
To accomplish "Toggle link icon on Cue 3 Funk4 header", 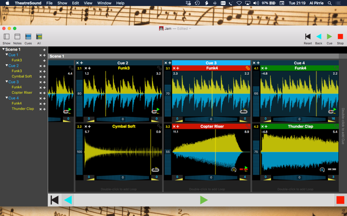I will tap(247, 68).
